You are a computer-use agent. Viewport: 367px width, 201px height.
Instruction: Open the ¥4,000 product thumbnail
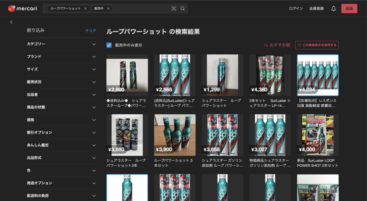coord(318,135)
